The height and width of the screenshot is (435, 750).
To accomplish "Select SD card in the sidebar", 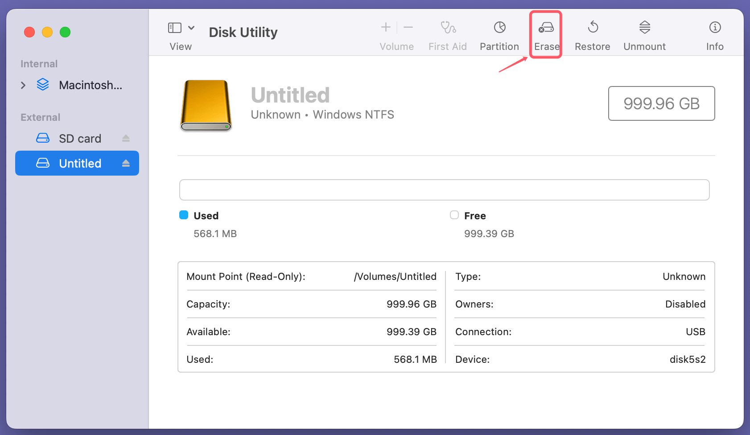I will (x=80, y=139).
